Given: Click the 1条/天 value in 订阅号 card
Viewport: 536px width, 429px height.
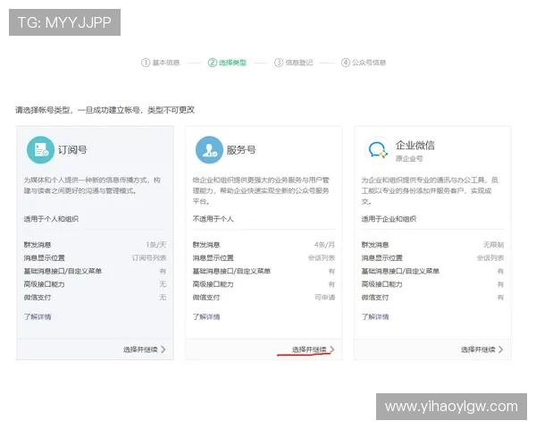Looking at the screenshot, I should [x=156, y=245].
